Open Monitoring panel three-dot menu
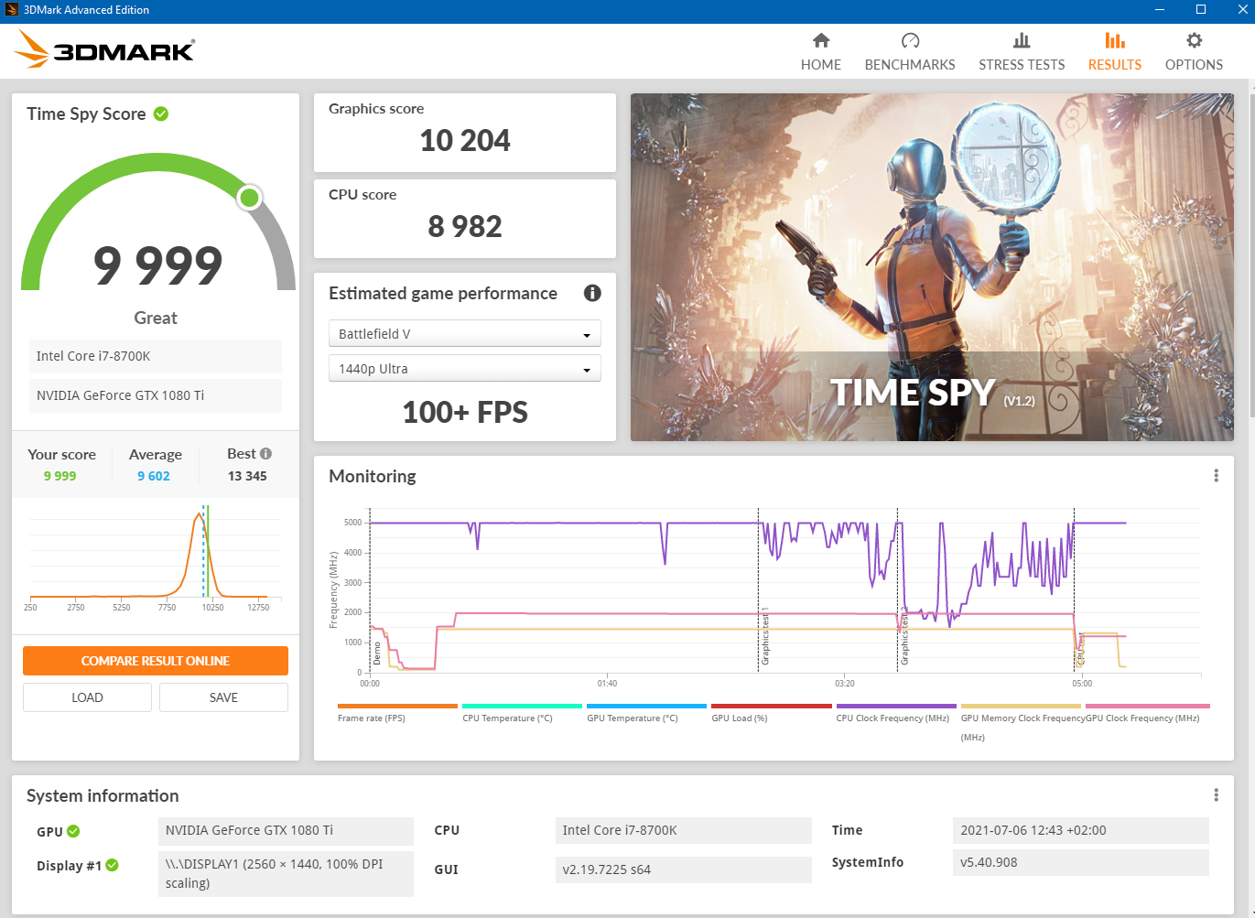1255x918 pixels. pos(1216,476)
